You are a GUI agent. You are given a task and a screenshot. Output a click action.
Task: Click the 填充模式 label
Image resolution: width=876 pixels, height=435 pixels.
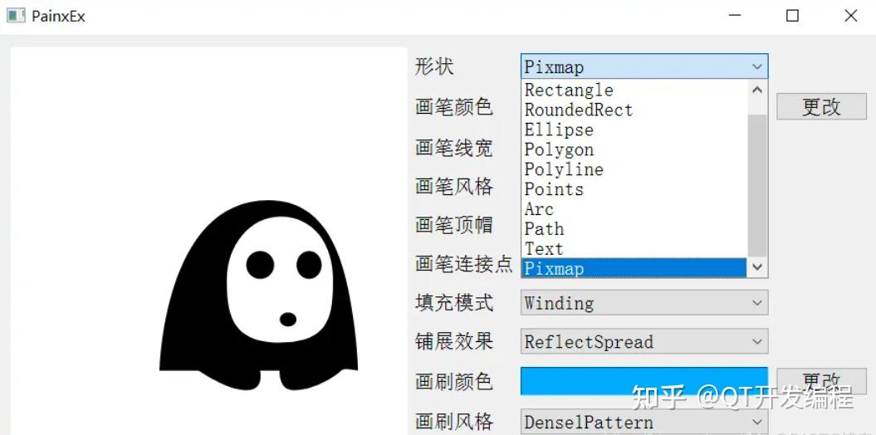(x=453, y=303)
